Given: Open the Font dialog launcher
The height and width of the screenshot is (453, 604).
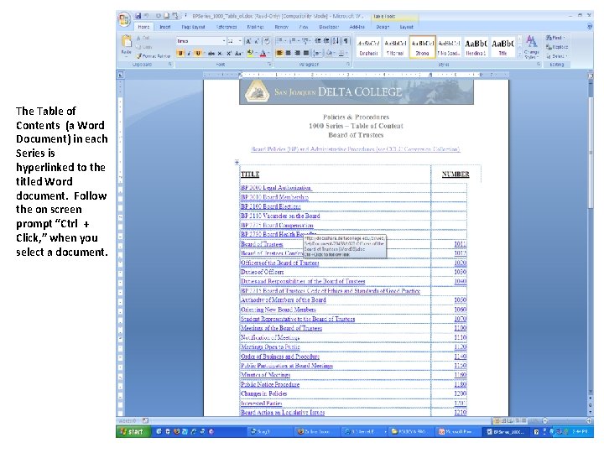Looking at the screenshot, I should point(269,65).
